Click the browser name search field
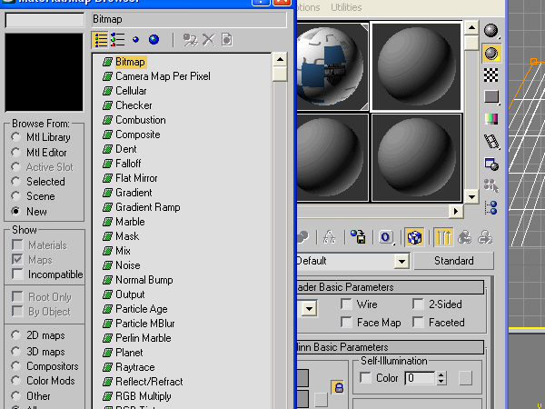This screenshot has height=409, width=545. click(45, 20)
